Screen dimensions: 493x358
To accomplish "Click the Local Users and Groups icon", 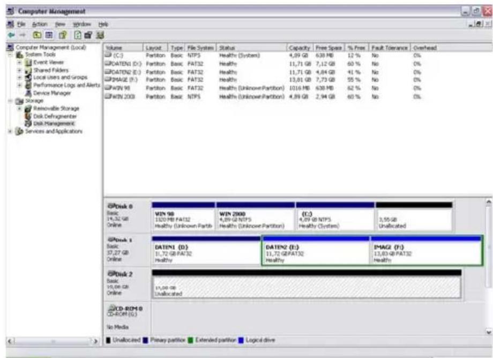I will [x=28, y=77].
